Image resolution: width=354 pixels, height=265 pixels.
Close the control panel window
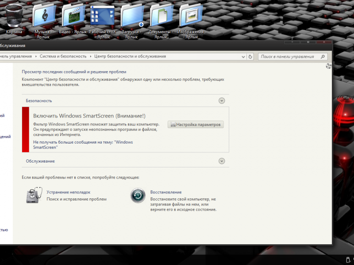tap(324, 42)
